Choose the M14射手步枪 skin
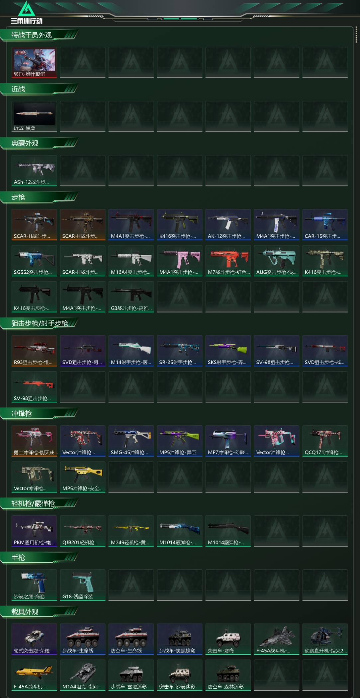The image size is (360, 698). 131,351
